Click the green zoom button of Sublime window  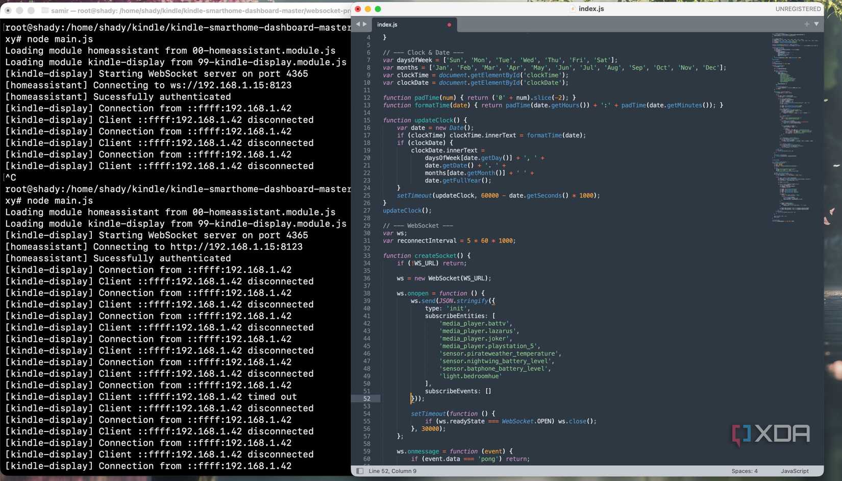[378, 9]
